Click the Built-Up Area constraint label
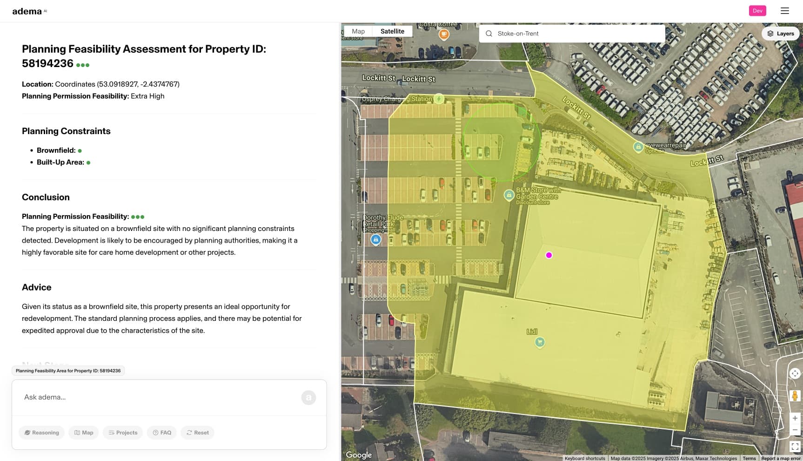 pos(60,162)
